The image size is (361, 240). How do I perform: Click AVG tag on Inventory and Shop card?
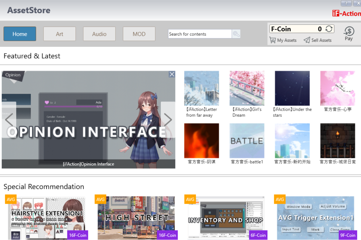tap(190, 199)
